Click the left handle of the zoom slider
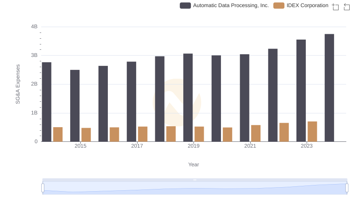Screen dimensions: 355x205 [x=43, y=188]
